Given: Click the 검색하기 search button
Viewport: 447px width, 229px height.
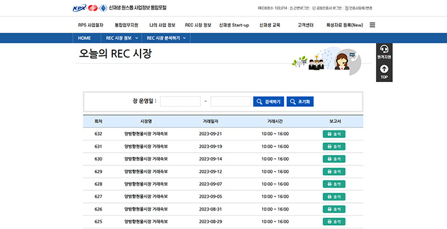Looking at the screenshot, I should coord(269,102).
